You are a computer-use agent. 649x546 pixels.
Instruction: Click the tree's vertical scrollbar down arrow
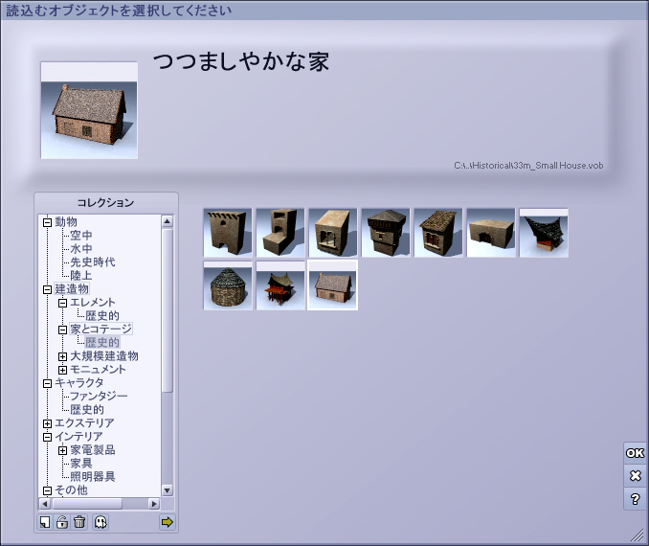pyautogui.click(x=168, y=490)
